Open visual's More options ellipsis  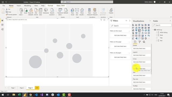pyautogui.click(x=107, y=20)
